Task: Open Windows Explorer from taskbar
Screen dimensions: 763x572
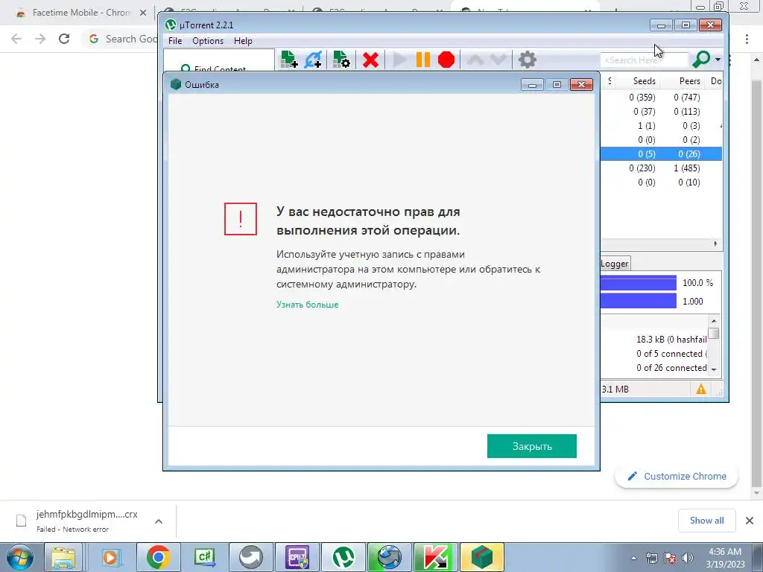Action: click(x=63, y=557)
